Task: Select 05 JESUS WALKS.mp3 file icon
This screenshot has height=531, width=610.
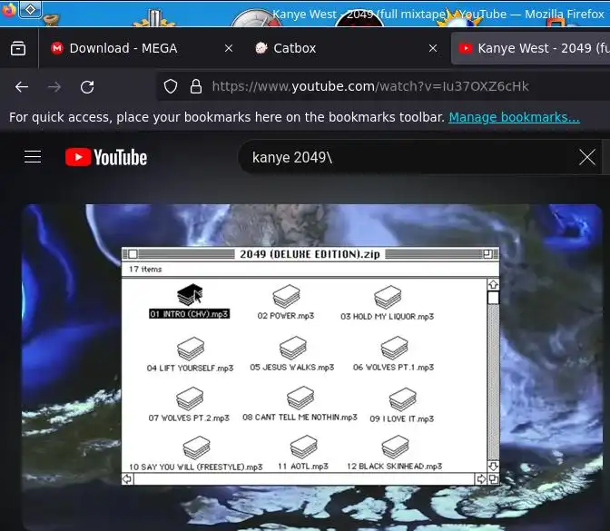Action: tap(293, 348)
